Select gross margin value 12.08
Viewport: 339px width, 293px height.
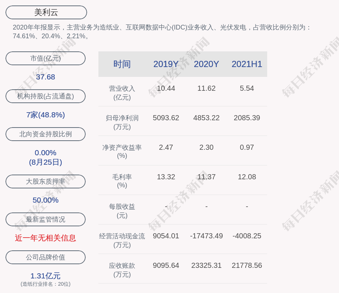(x=247, y=177)
